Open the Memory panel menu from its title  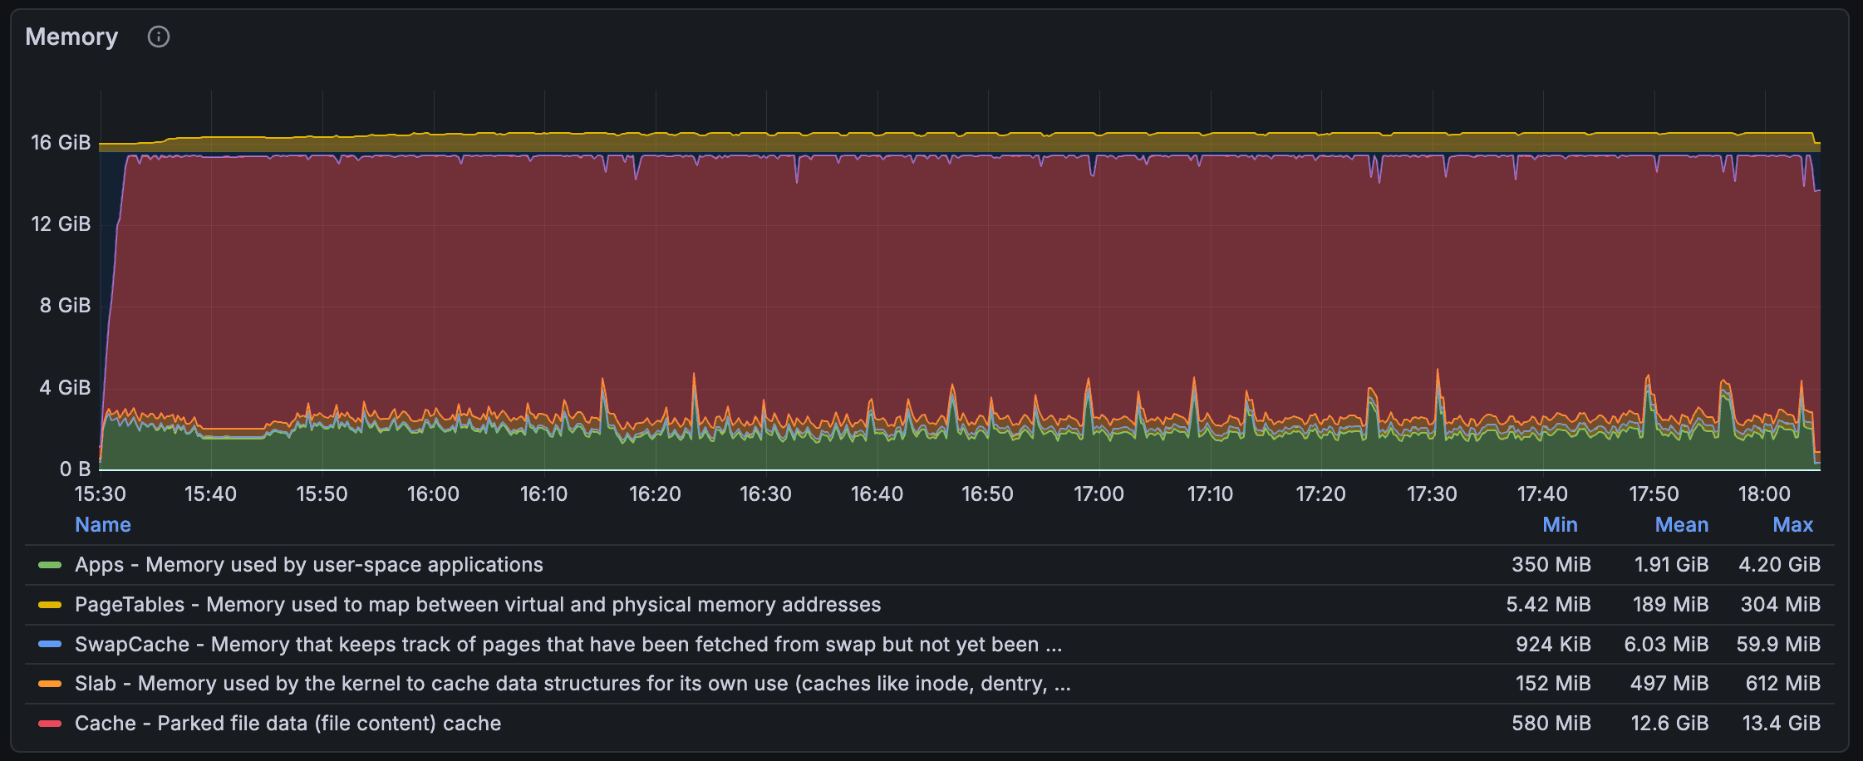coord(71,37)
